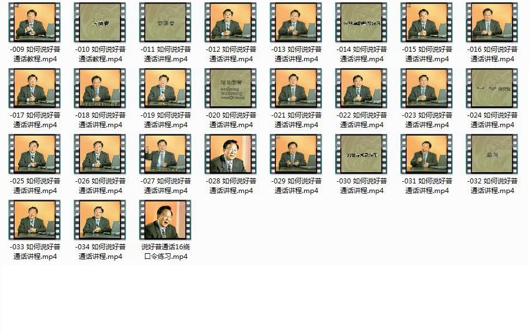530x332 pixels.
Task: Select the -014 title-card video icon
Action: click(361, 23)
